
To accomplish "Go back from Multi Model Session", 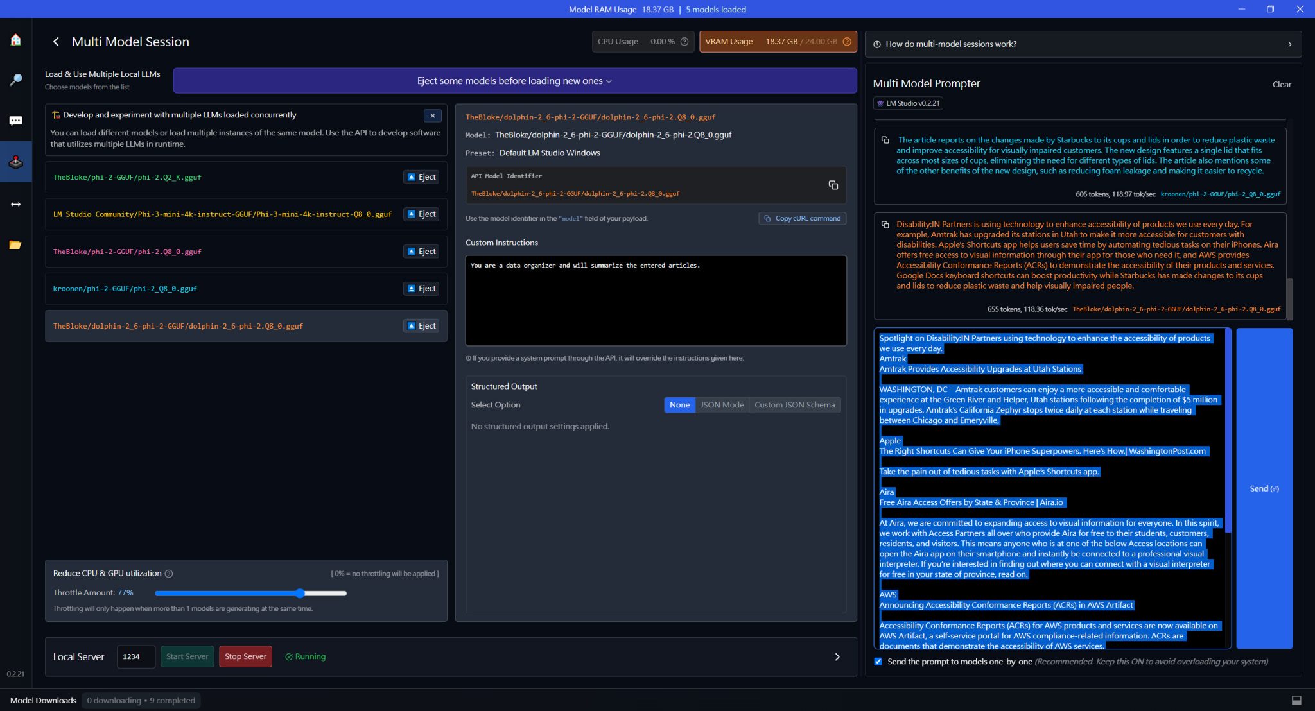I will [56, 42].
